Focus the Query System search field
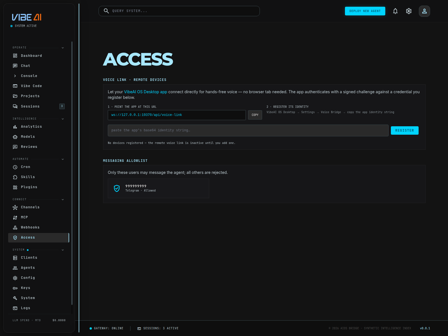Image resolution: width=448 pixels, height=336 pixels. (179, 11)
